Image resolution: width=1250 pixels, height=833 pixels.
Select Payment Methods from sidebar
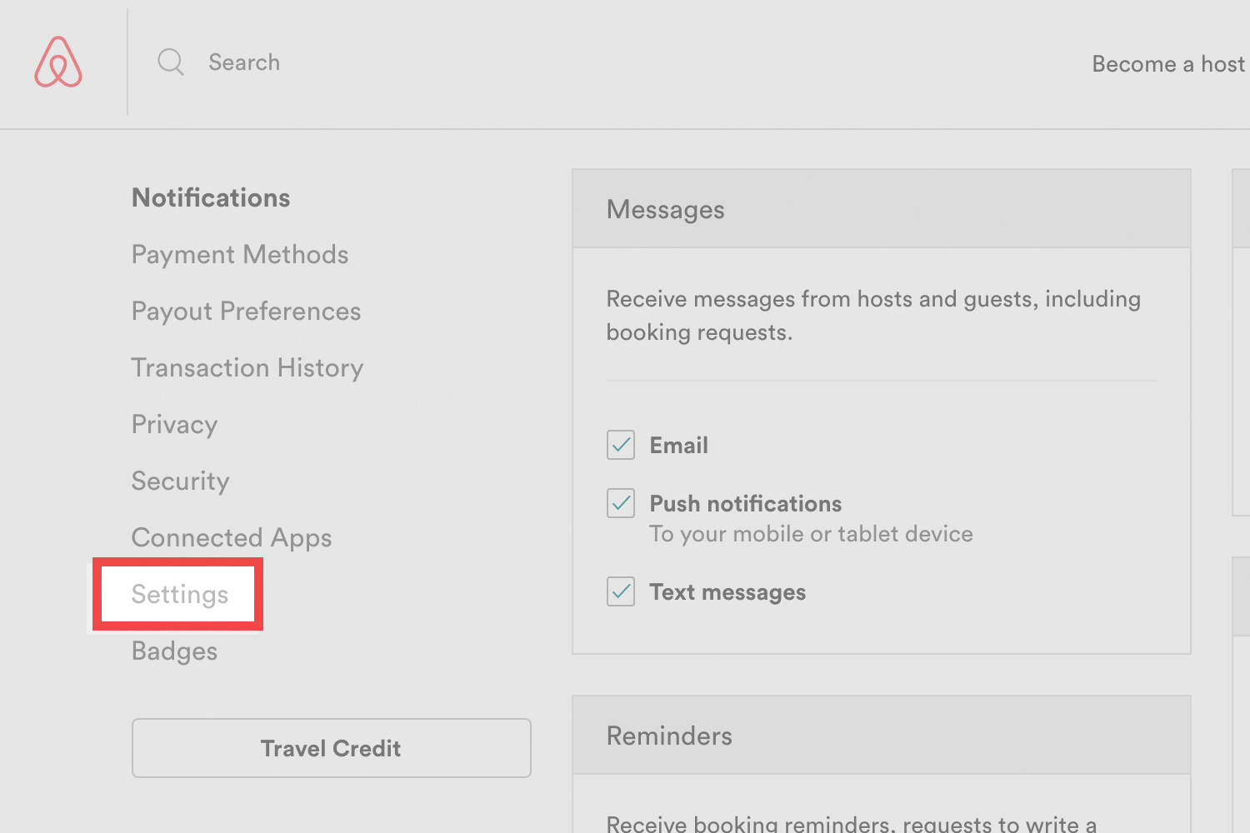[240, 254]
